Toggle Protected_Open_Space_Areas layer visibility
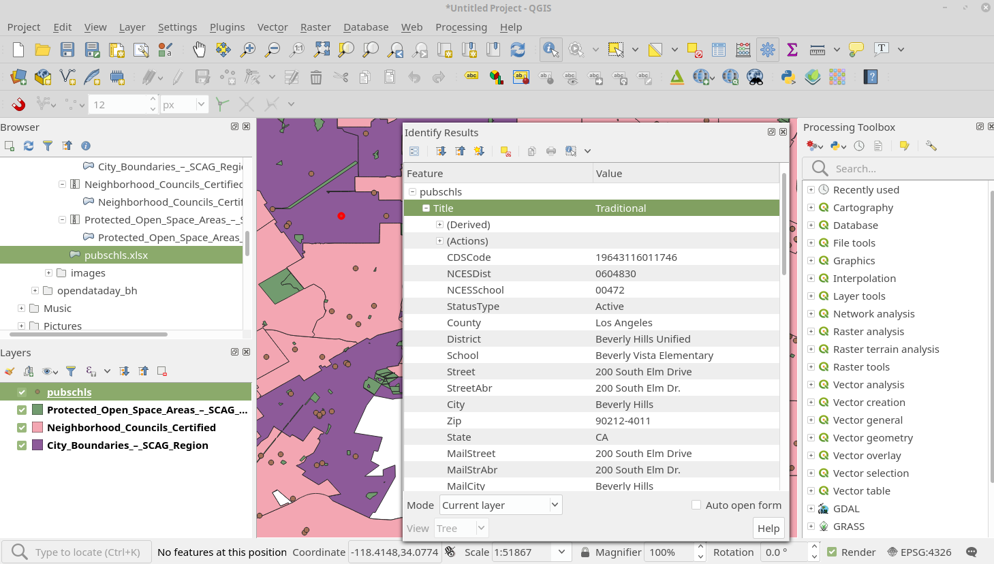994x564 pixels. 22,410
